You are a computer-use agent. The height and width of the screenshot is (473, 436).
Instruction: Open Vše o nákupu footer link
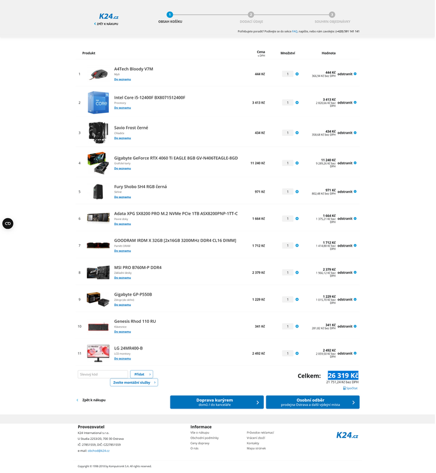tap(201, 433)
